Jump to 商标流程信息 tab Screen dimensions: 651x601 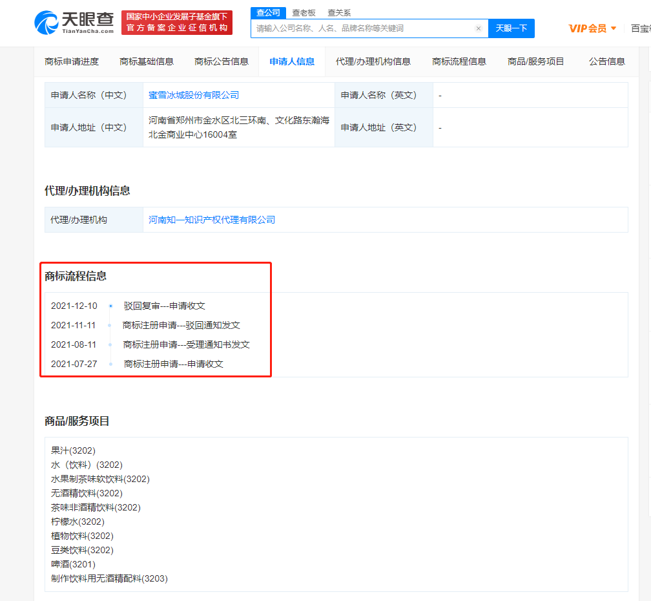459,61
